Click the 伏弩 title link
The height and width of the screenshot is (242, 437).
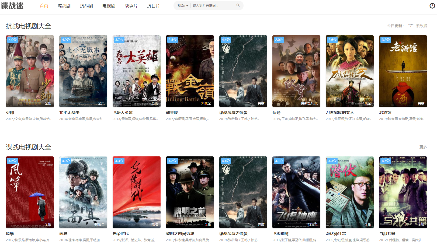(276, 113)
